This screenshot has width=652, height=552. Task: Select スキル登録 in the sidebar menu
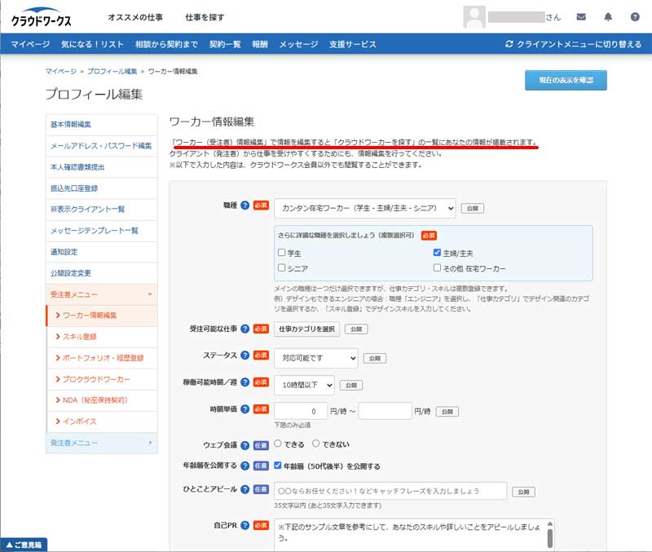(x=80, y=336)
